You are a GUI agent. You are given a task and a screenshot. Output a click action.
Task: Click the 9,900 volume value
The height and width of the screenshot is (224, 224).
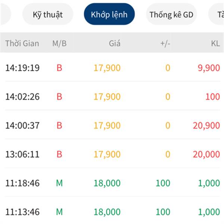[209, 68]
